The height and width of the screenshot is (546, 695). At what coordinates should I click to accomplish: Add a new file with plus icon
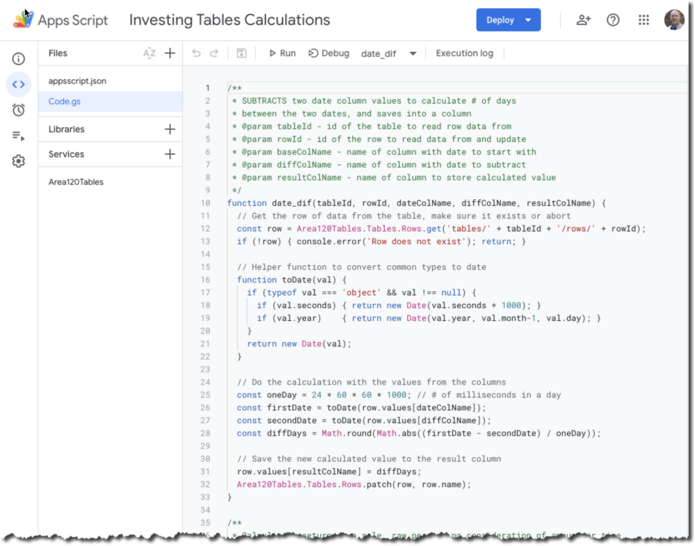(x=170, y=54)
